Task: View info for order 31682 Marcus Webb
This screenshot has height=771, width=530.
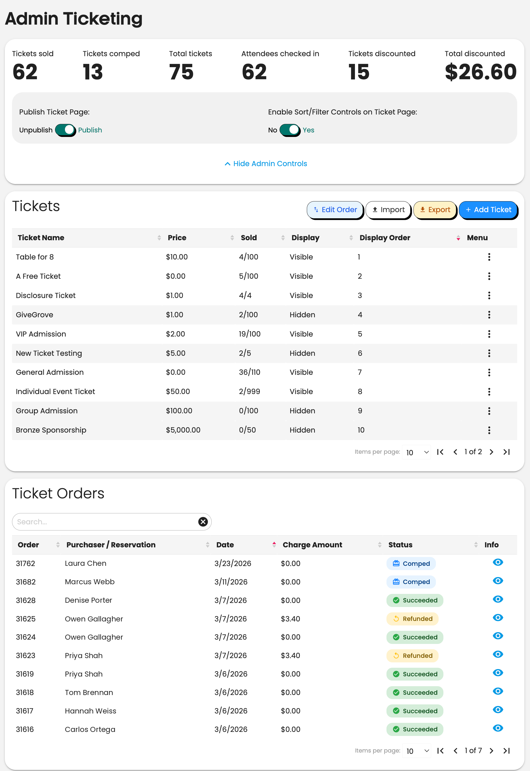Action: pos(498,581)
